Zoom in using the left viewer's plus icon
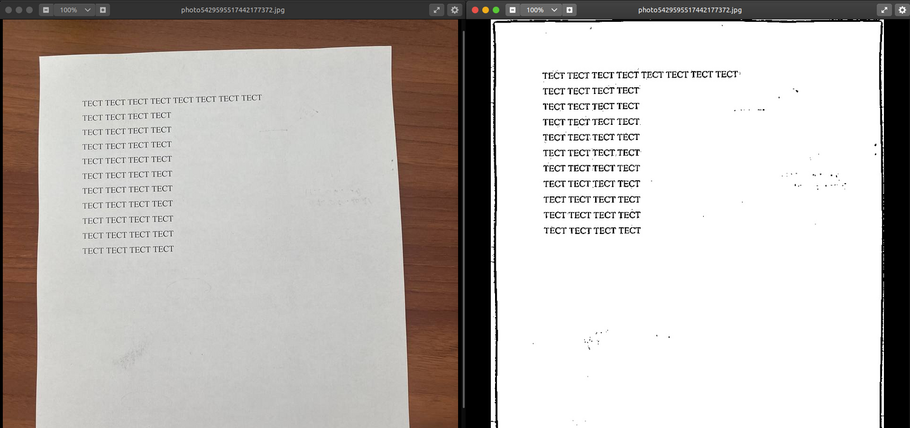The height and width of the screenshot is (428, 910). (x=103, y=10)
